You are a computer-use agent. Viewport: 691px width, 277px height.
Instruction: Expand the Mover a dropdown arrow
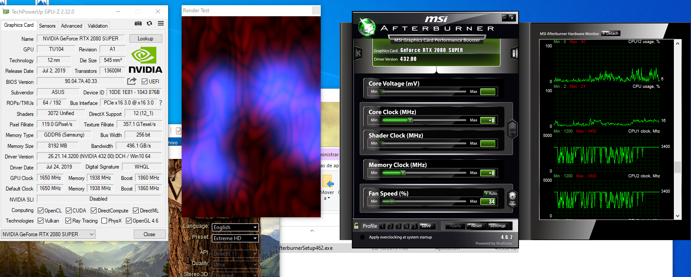pos(329,198)
